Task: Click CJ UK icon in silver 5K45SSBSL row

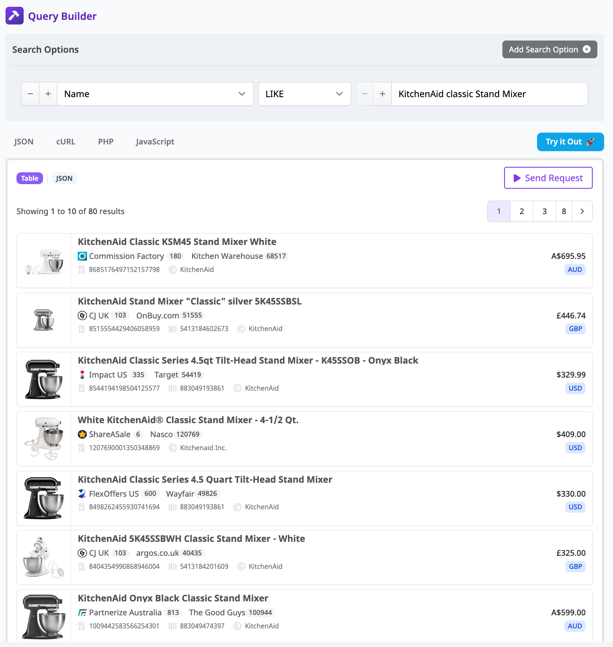Action: [x=82, y=315]
